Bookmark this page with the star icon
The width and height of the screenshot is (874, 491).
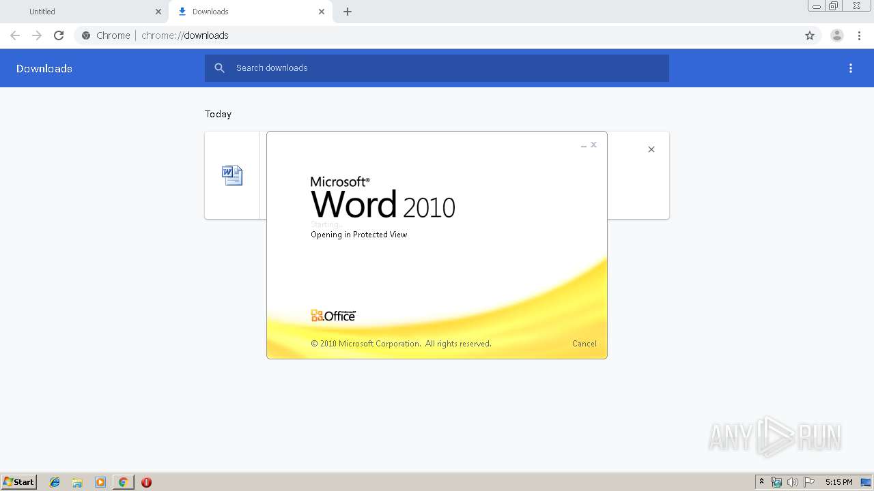tap(810, 35)
